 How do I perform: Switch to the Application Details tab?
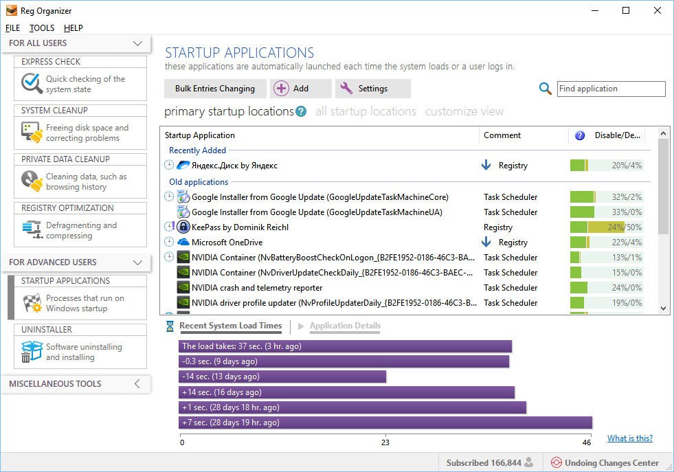[x=344, y=326]
